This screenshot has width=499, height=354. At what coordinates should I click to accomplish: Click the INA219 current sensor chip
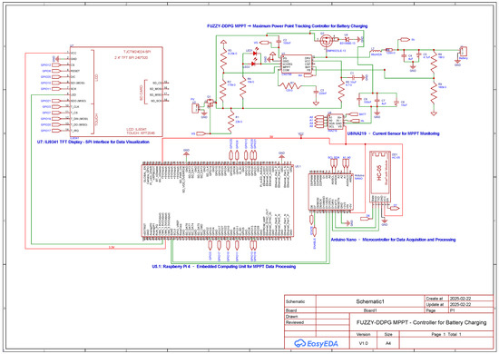tap(336, 122)
